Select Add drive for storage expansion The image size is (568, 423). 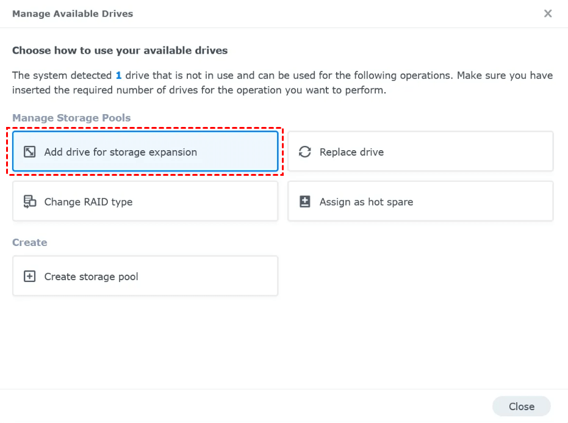[120, 152]
